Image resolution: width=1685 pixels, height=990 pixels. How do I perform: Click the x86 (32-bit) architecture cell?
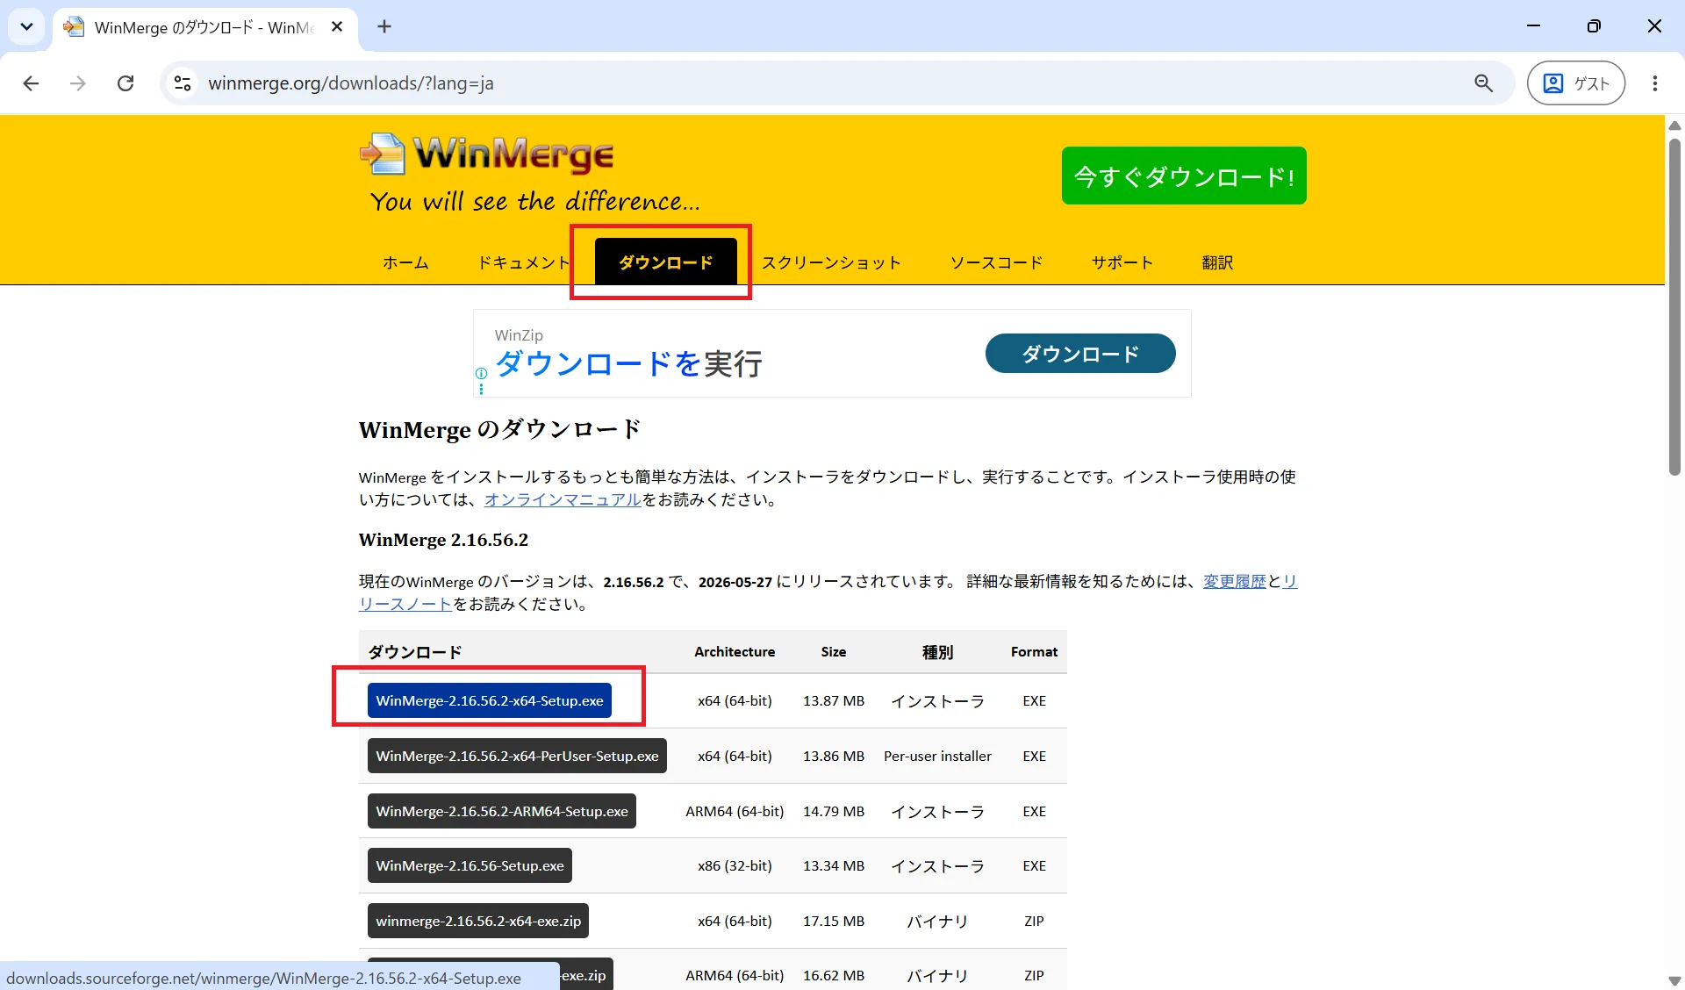[x=735, y=866]
